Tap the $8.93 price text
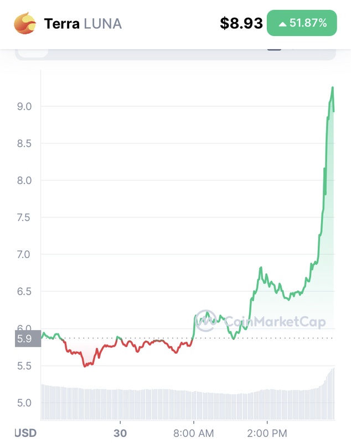 coord(241,23)
